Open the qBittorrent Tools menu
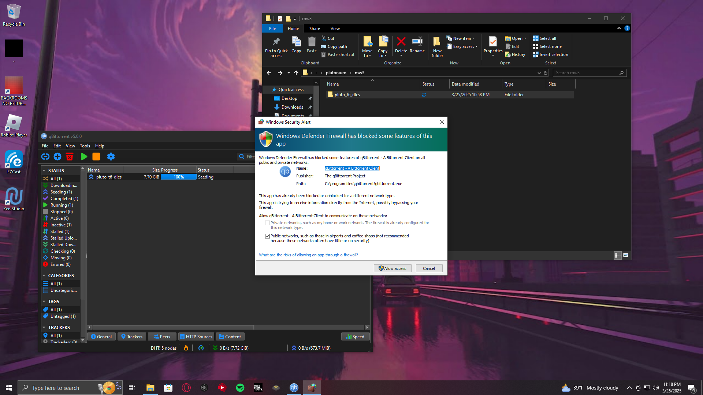The height and width of the screenshot is (395, 703). point(85,146)
